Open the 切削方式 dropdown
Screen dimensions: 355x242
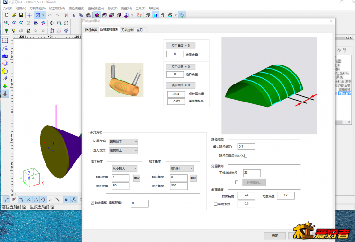pyautogui.click(x=123, y=142)
